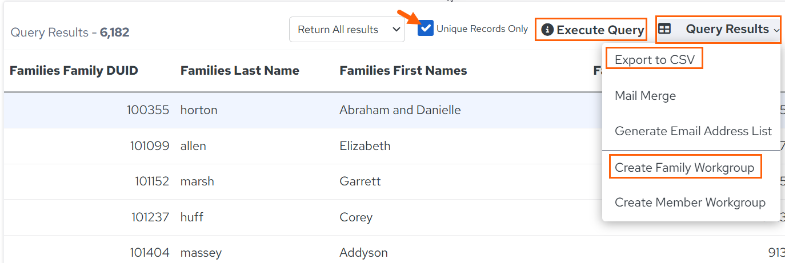Collapse the Query Results dropdown chevron
Viewport: 785px width, 263px height.
point(776,30)
